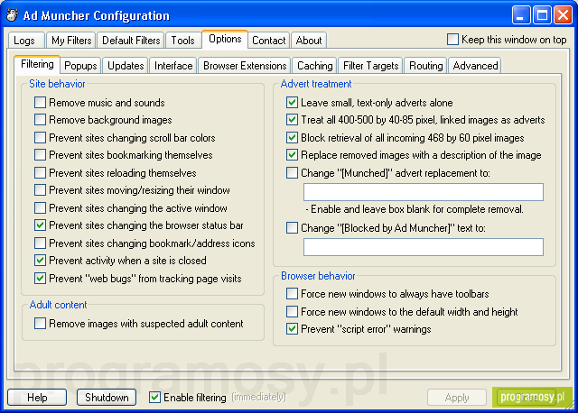Check Prevent sites changing bookmark/address icons
Screen dimensions: 578x413
pyautogui.click(x=40, y=243)
